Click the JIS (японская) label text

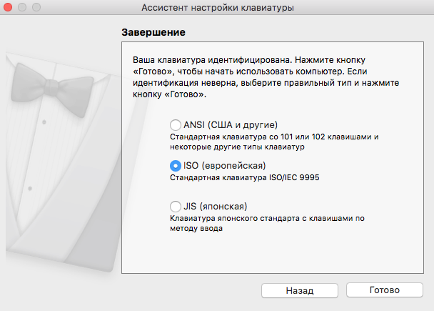[x=216, y=207]
